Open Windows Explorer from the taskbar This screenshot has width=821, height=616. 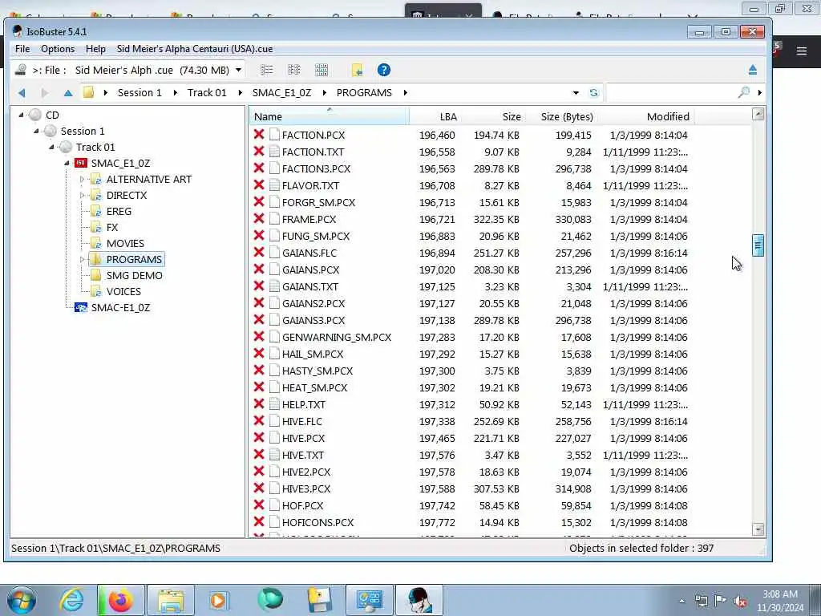(171, 600)
